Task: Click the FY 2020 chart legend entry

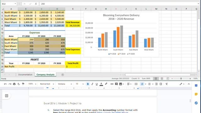Action: pos(131,54)
